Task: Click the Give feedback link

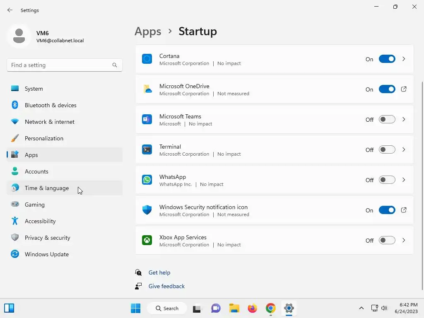Action: point(166,286)
